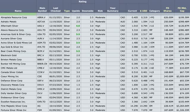
Task: Open the filter marker under FD Shares
Action: [x=167, y=14]
